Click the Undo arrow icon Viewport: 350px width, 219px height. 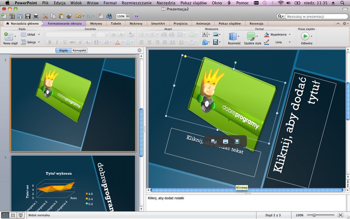(x=78, y=16)
